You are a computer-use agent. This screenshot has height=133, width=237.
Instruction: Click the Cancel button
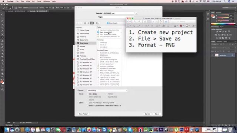(147, 114)
